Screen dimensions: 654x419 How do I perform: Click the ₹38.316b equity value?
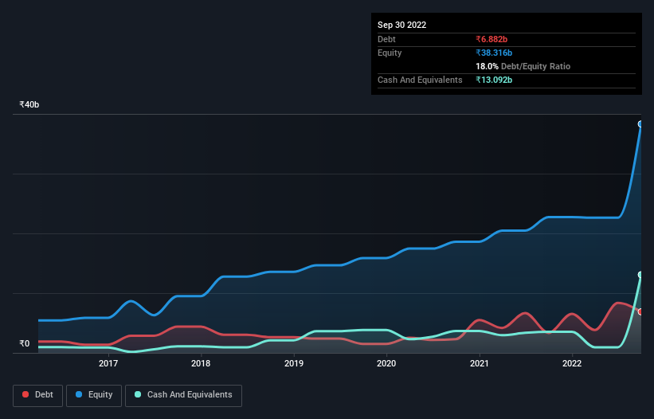tap(494, 53)
